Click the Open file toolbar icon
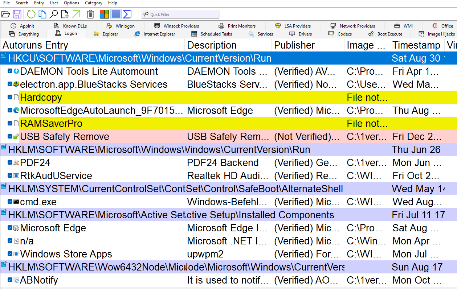457x289 pixels. click(x=5, y=14)
